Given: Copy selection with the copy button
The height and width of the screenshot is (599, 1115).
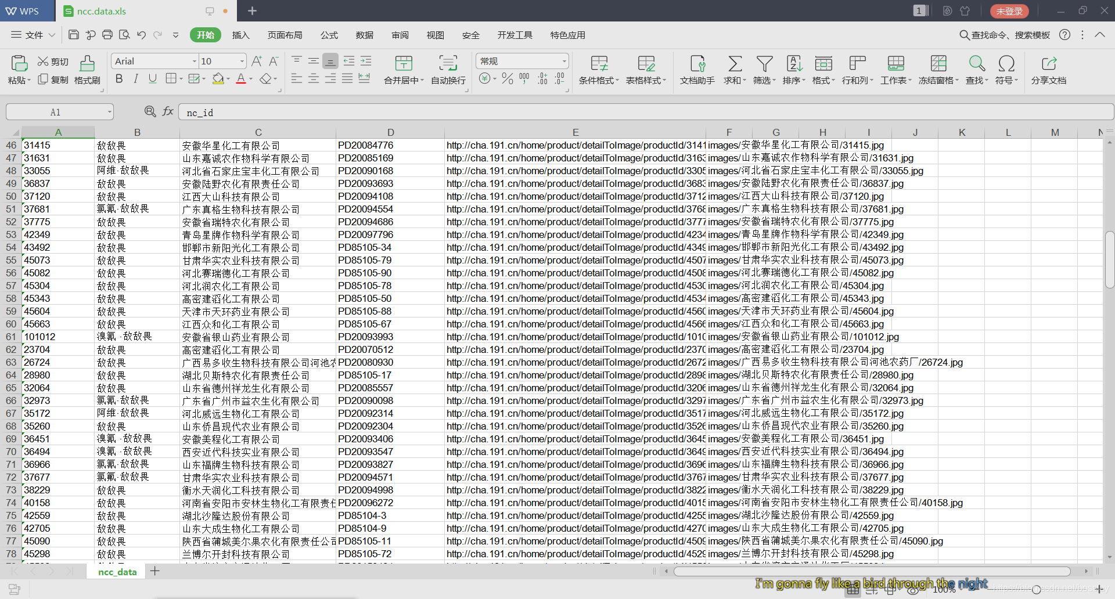Looking at the screenshot, I should point(53,80).
